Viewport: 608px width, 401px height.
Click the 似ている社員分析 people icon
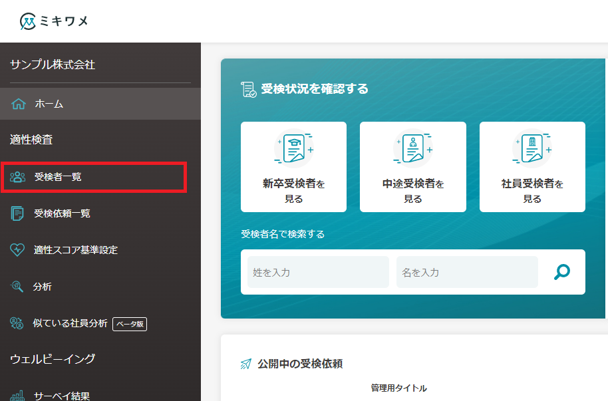pos(17,323)
